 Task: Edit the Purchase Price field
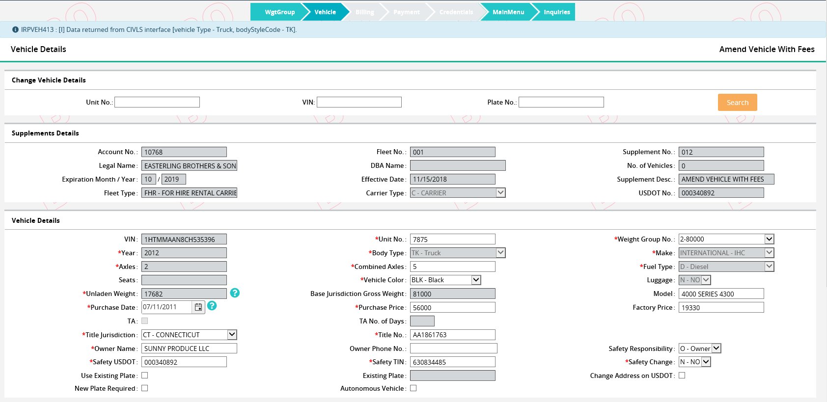(x=453, y=307)
